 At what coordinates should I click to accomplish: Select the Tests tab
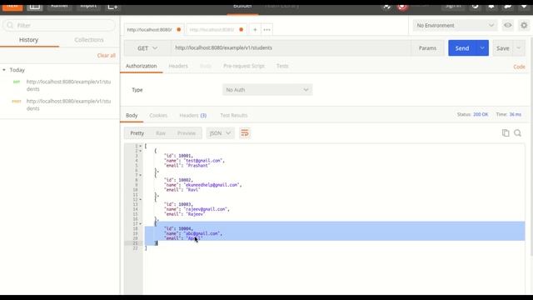coord(282,66)
